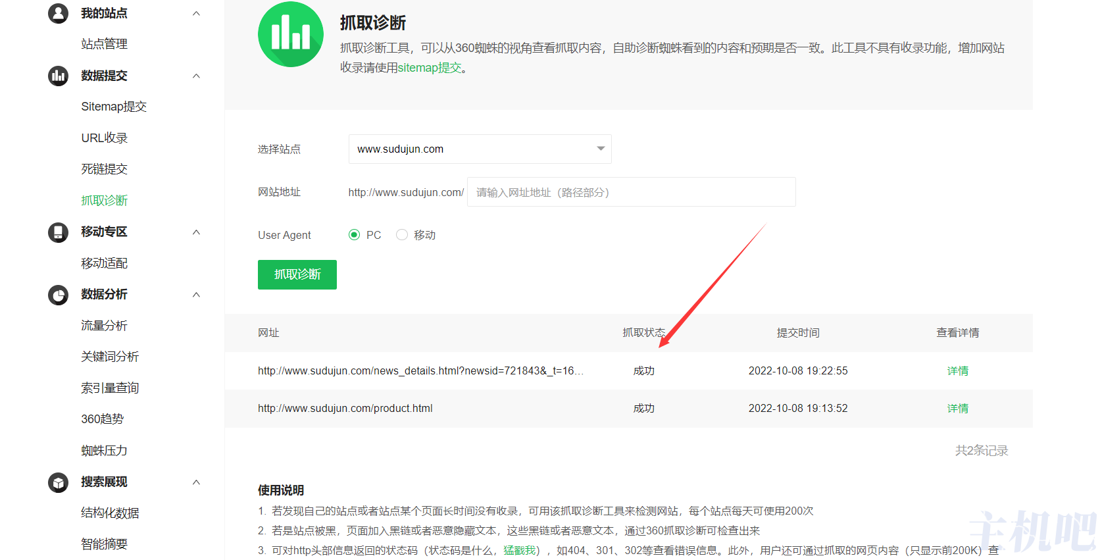
Task: Click the 移动专区 phone icon
Action: pos(58,232)
